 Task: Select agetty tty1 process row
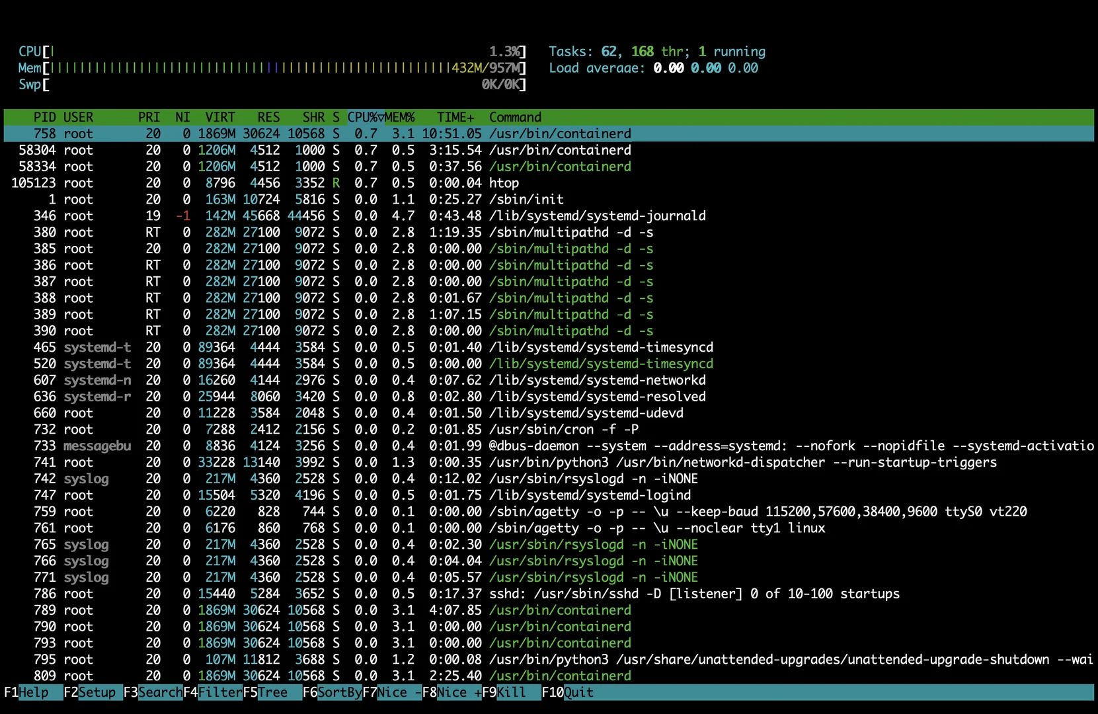coord(549,528)
